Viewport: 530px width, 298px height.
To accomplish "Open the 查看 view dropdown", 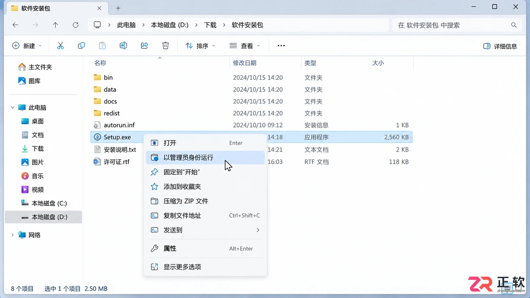I will pyautogui.click(x=245, y=46).
